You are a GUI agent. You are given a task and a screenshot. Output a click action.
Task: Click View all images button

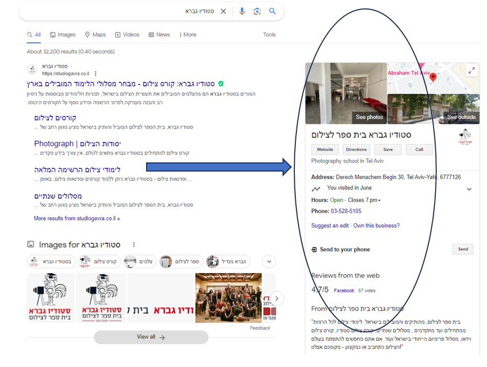pyautogui.click(x=151, y=337)
